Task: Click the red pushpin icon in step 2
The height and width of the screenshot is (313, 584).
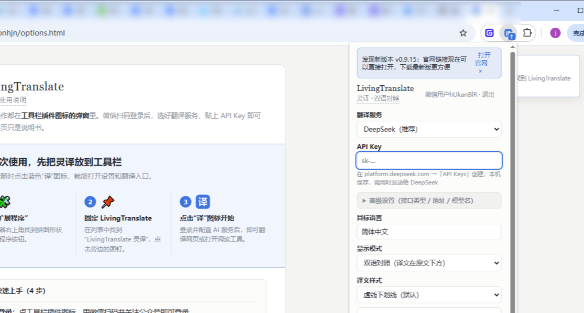Action: [x=108, y=202]
